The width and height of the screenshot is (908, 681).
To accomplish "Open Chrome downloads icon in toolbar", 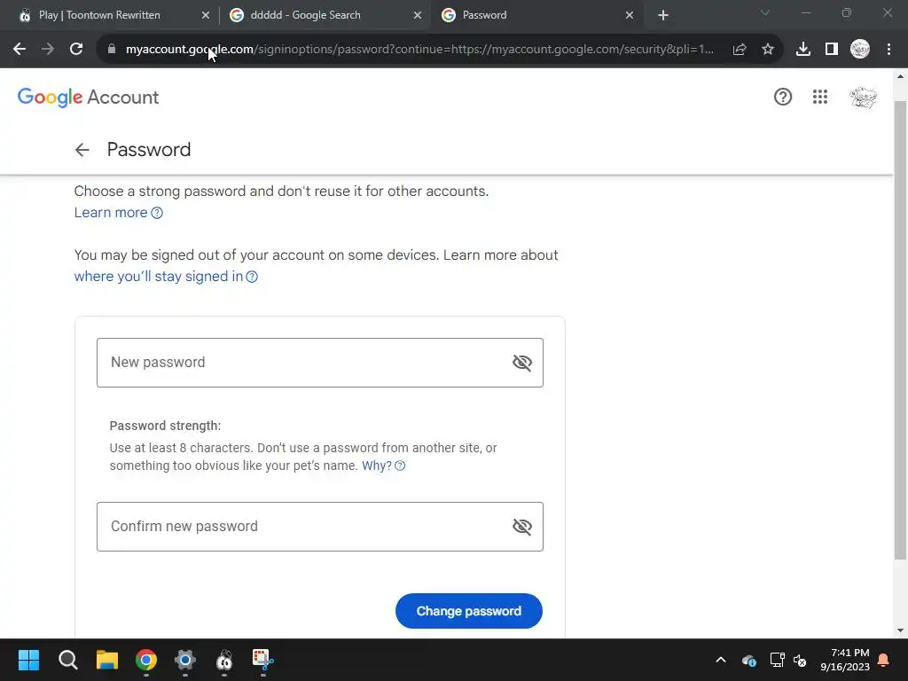I will click(x=802, y=50).
